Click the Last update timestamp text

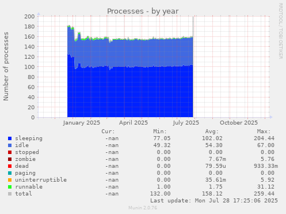pos(214,201)
